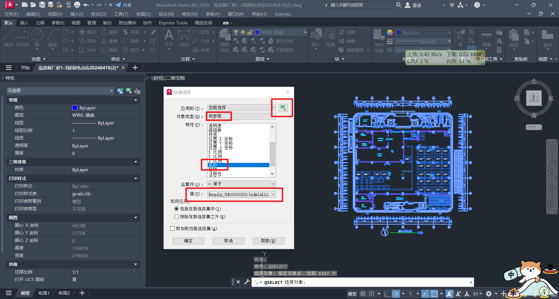Open the 修改(M) menu

[190, 14]
